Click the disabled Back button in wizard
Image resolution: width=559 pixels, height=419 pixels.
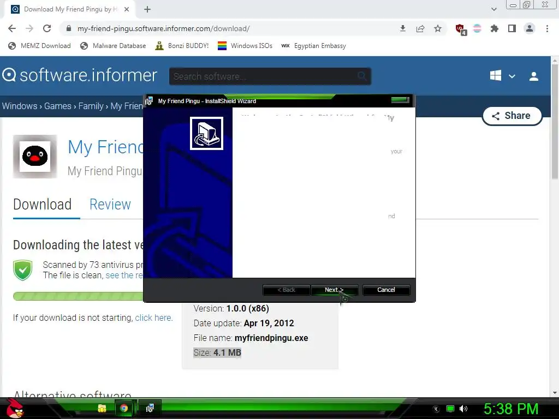(286, 290)
